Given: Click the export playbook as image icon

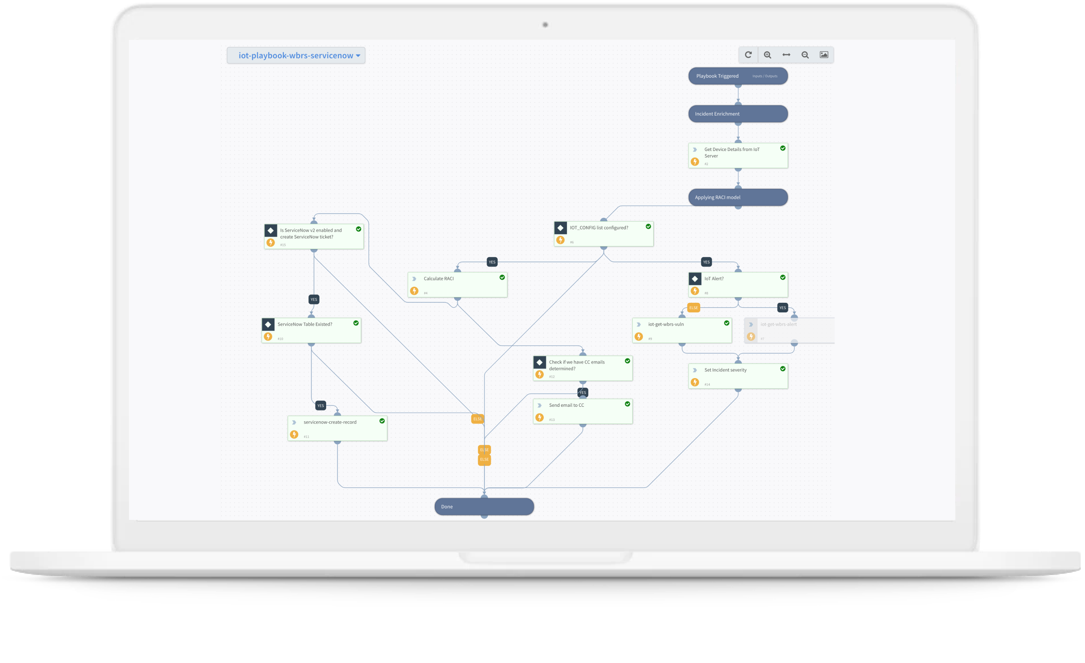Looking at the screenshot, I should 824,54.
